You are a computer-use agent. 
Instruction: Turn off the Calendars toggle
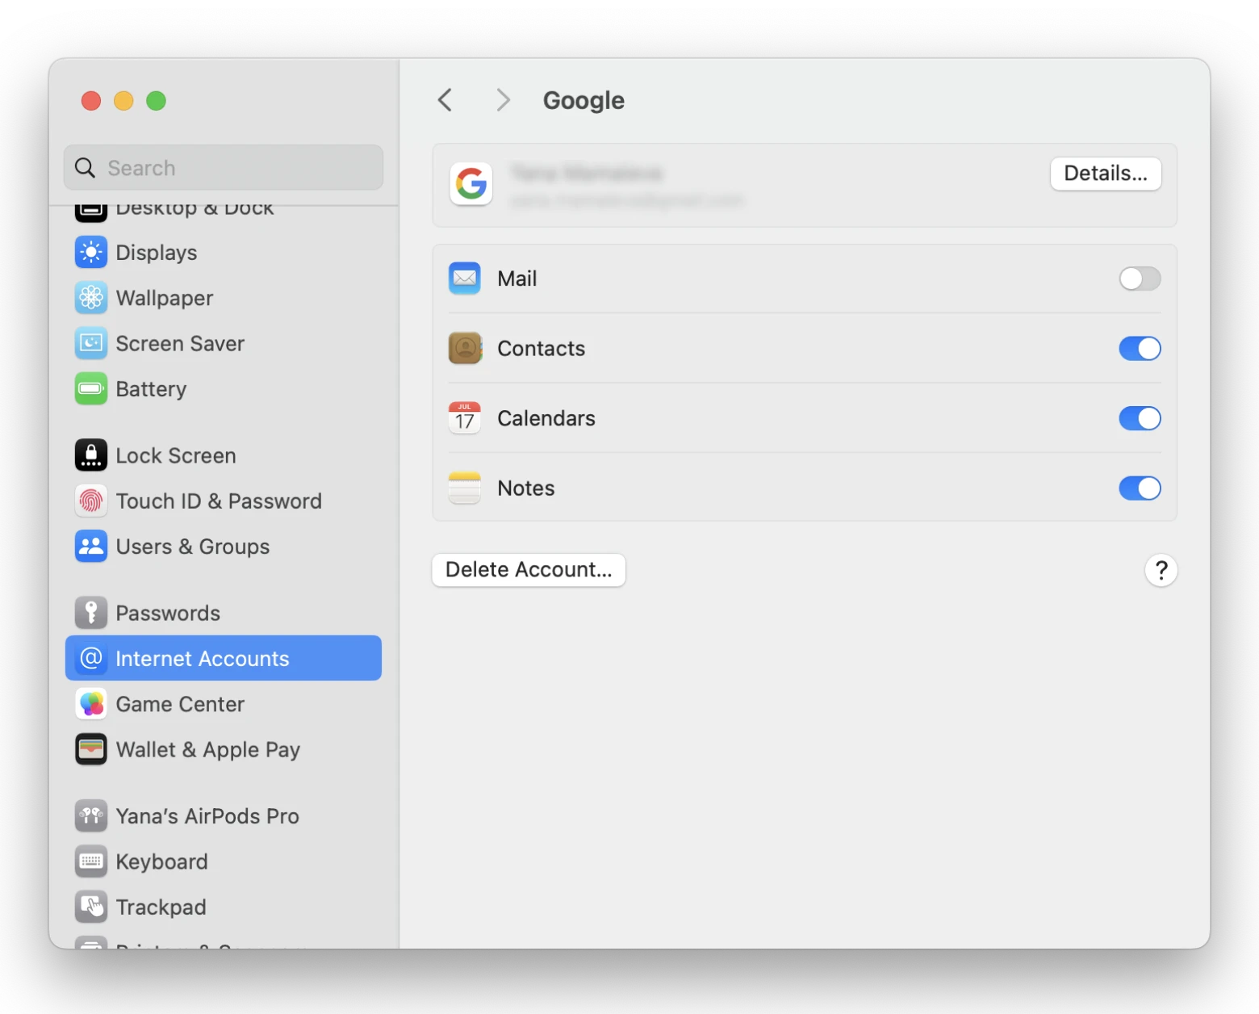(x=1140, y=418)
